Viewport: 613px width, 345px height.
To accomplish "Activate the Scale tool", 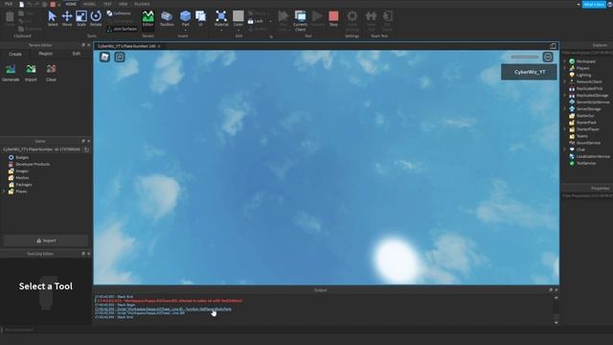I will point(81,18).
